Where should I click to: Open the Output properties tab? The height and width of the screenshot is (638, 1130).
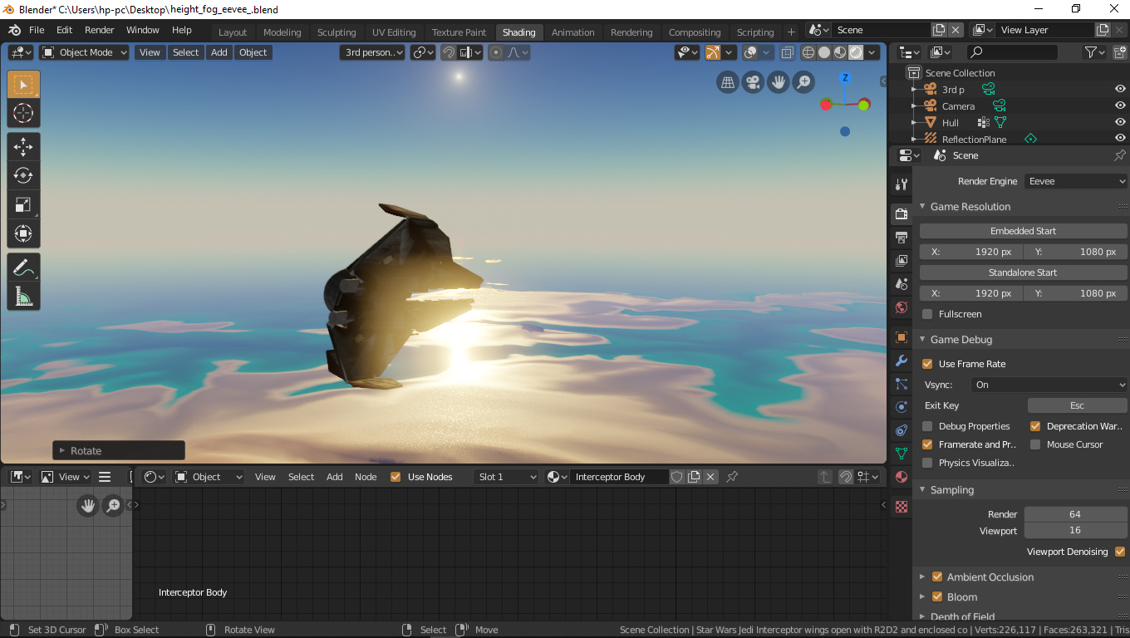coord(902,238)
